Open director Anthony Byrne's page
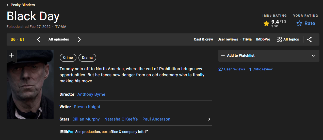 (91, 94)
